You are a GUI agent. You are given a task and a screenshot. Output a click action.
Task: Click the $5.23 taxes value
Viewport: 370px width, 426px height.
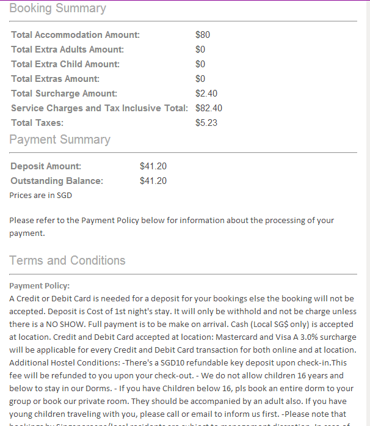click(x=206, y=123)
